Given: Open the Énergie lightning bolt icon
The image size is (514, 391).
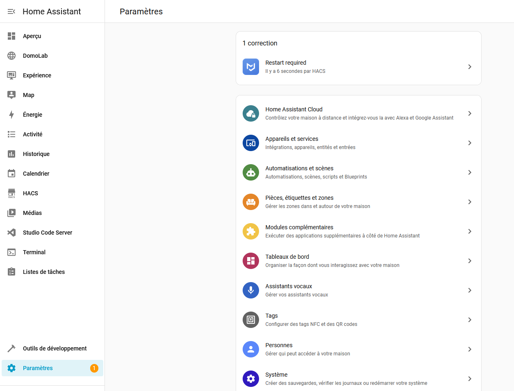Looking at the screenshot, I should [x=11, y=115].
